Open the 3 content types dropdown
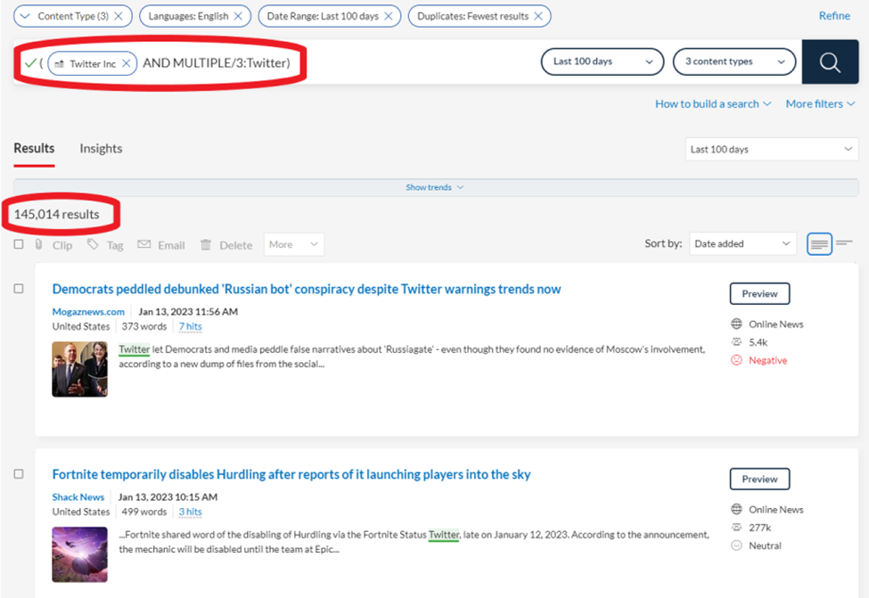Viewport: 869px width, 598px height. click(734, 61)
